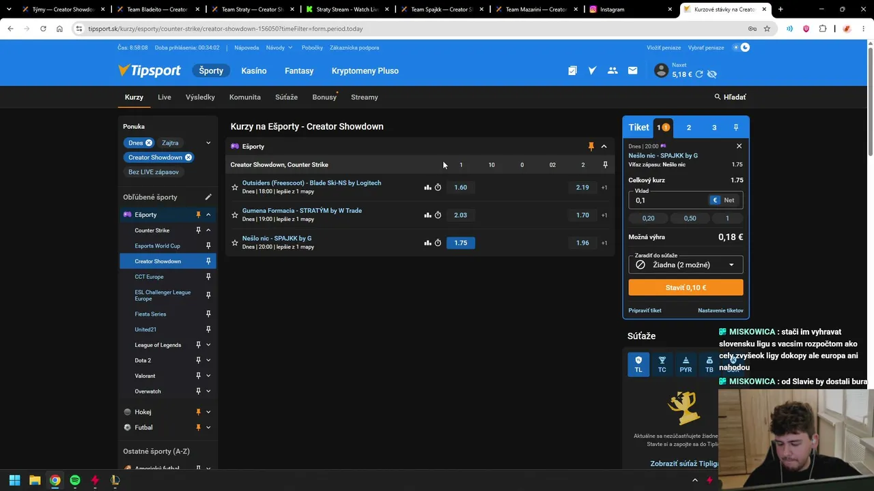
Task: Expand League of Legends leagues
Action: (x=208, y=345)
